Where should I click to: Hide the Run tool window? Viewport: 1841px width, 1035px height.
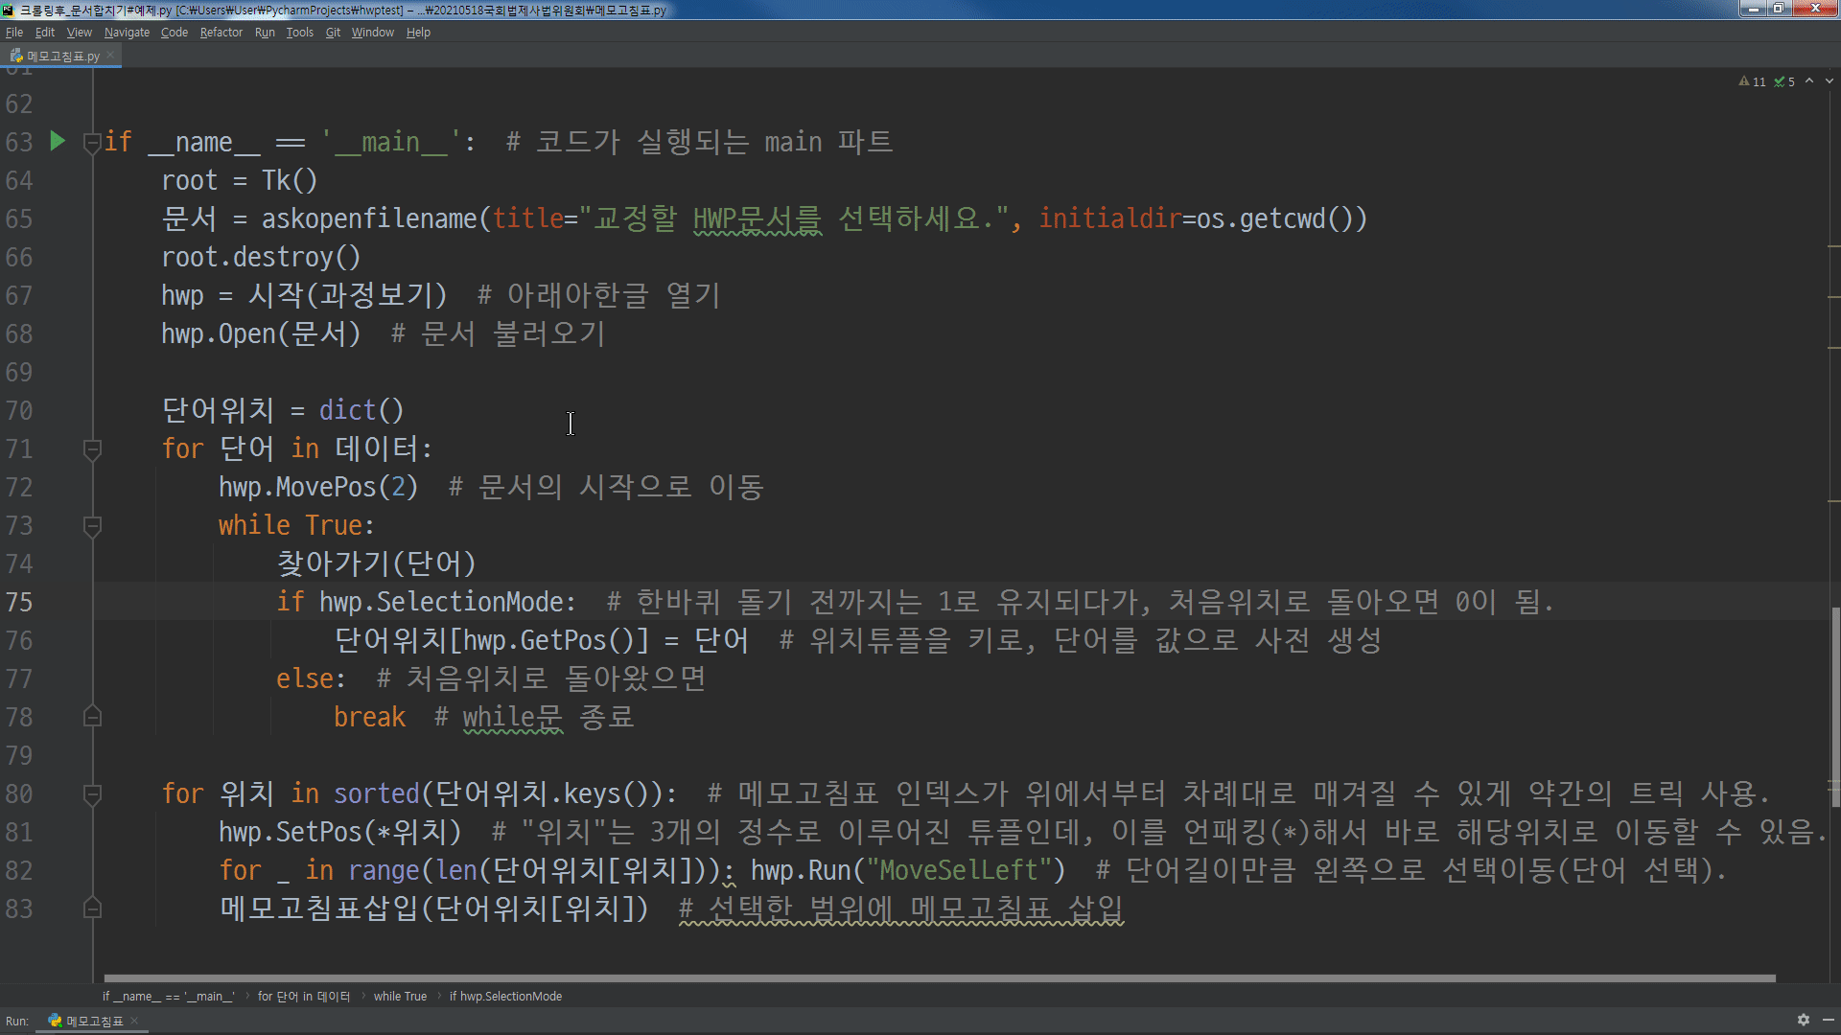pos(1828,1020)
